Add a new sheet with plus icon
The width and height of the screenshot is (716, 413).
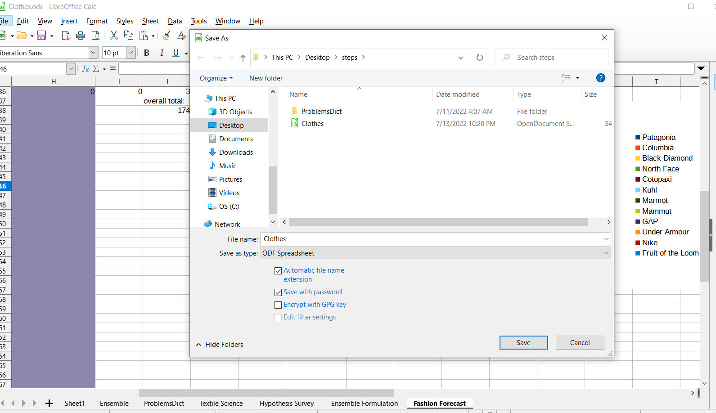(50, 404)
